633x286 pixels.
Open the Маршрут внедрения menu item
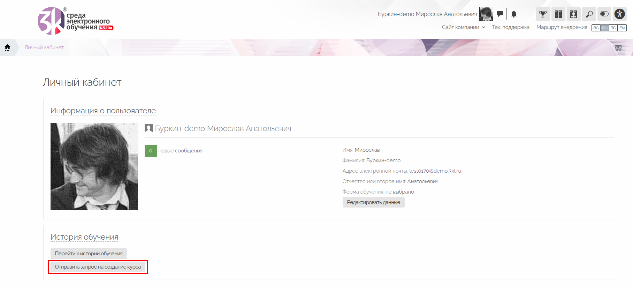pyautogui.click(x=562, y=27)
